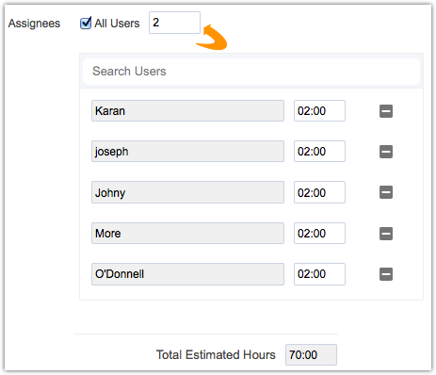Screen dimensions: 436x375
Task: Edit joseph's 02:00 hours field
Action: coord(319,152)
